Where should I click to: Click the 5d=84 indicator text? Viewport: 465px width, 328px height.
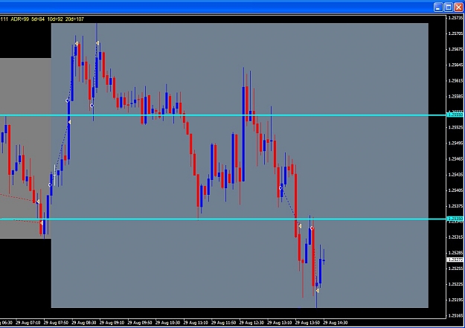pos(38,19)
